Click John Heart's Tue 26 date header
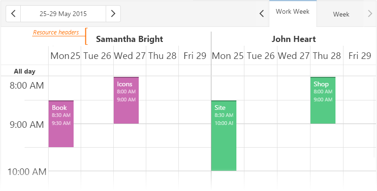The width and height of the screenshot is (377, 191). click(x=261, y=56)
